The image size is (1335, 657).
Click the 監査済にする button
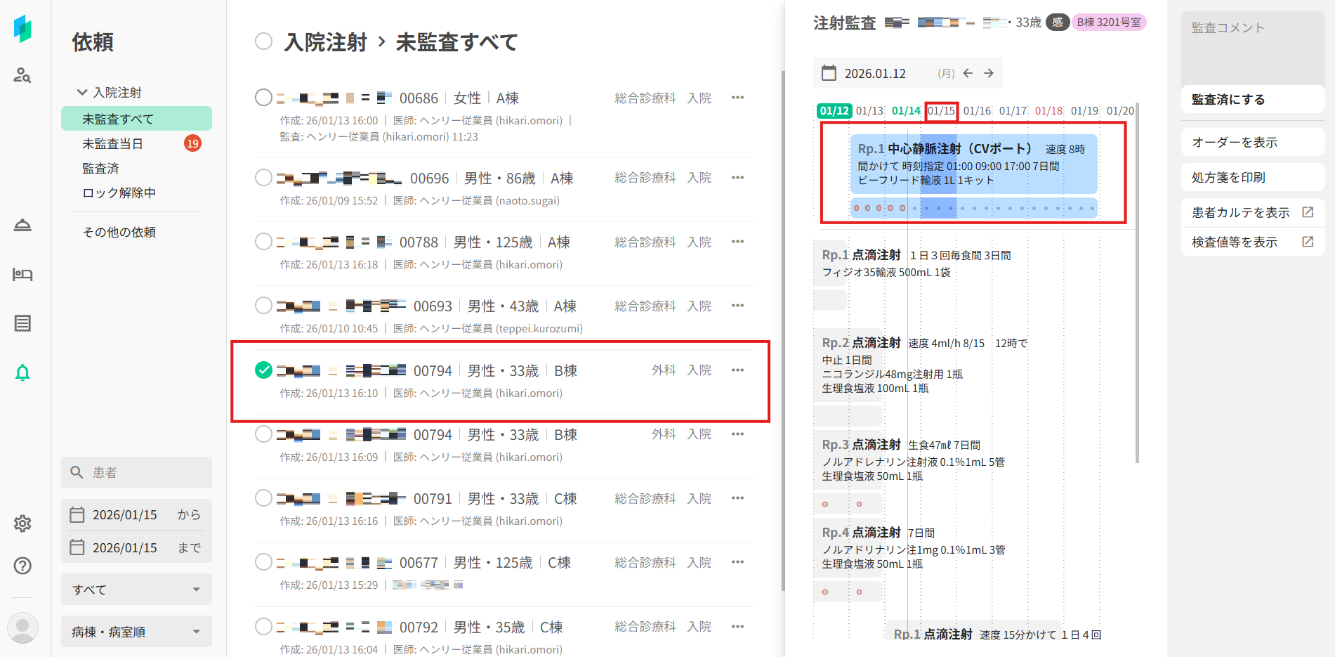(x=1253, y=99)
